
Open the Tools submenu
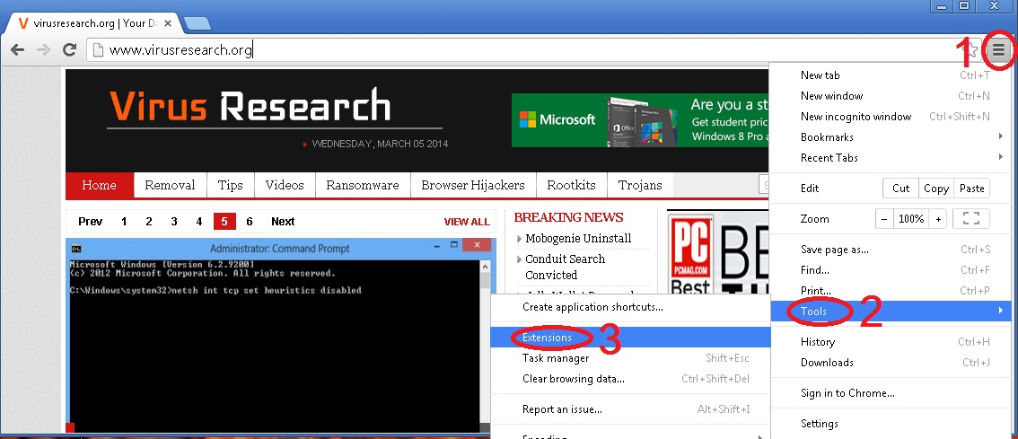(813, 312)
